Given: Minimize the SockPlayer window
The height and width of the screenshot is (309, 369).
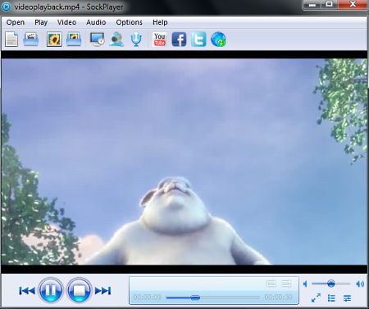Looking at the screenshot, I should click(x=312, y=5).
